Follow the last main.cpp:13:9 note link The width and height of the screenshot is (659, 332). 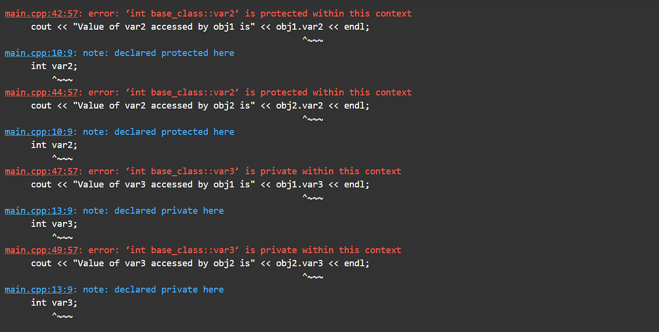(38, 290)
